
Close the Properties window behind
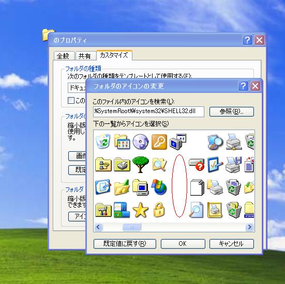pos(259,40)
